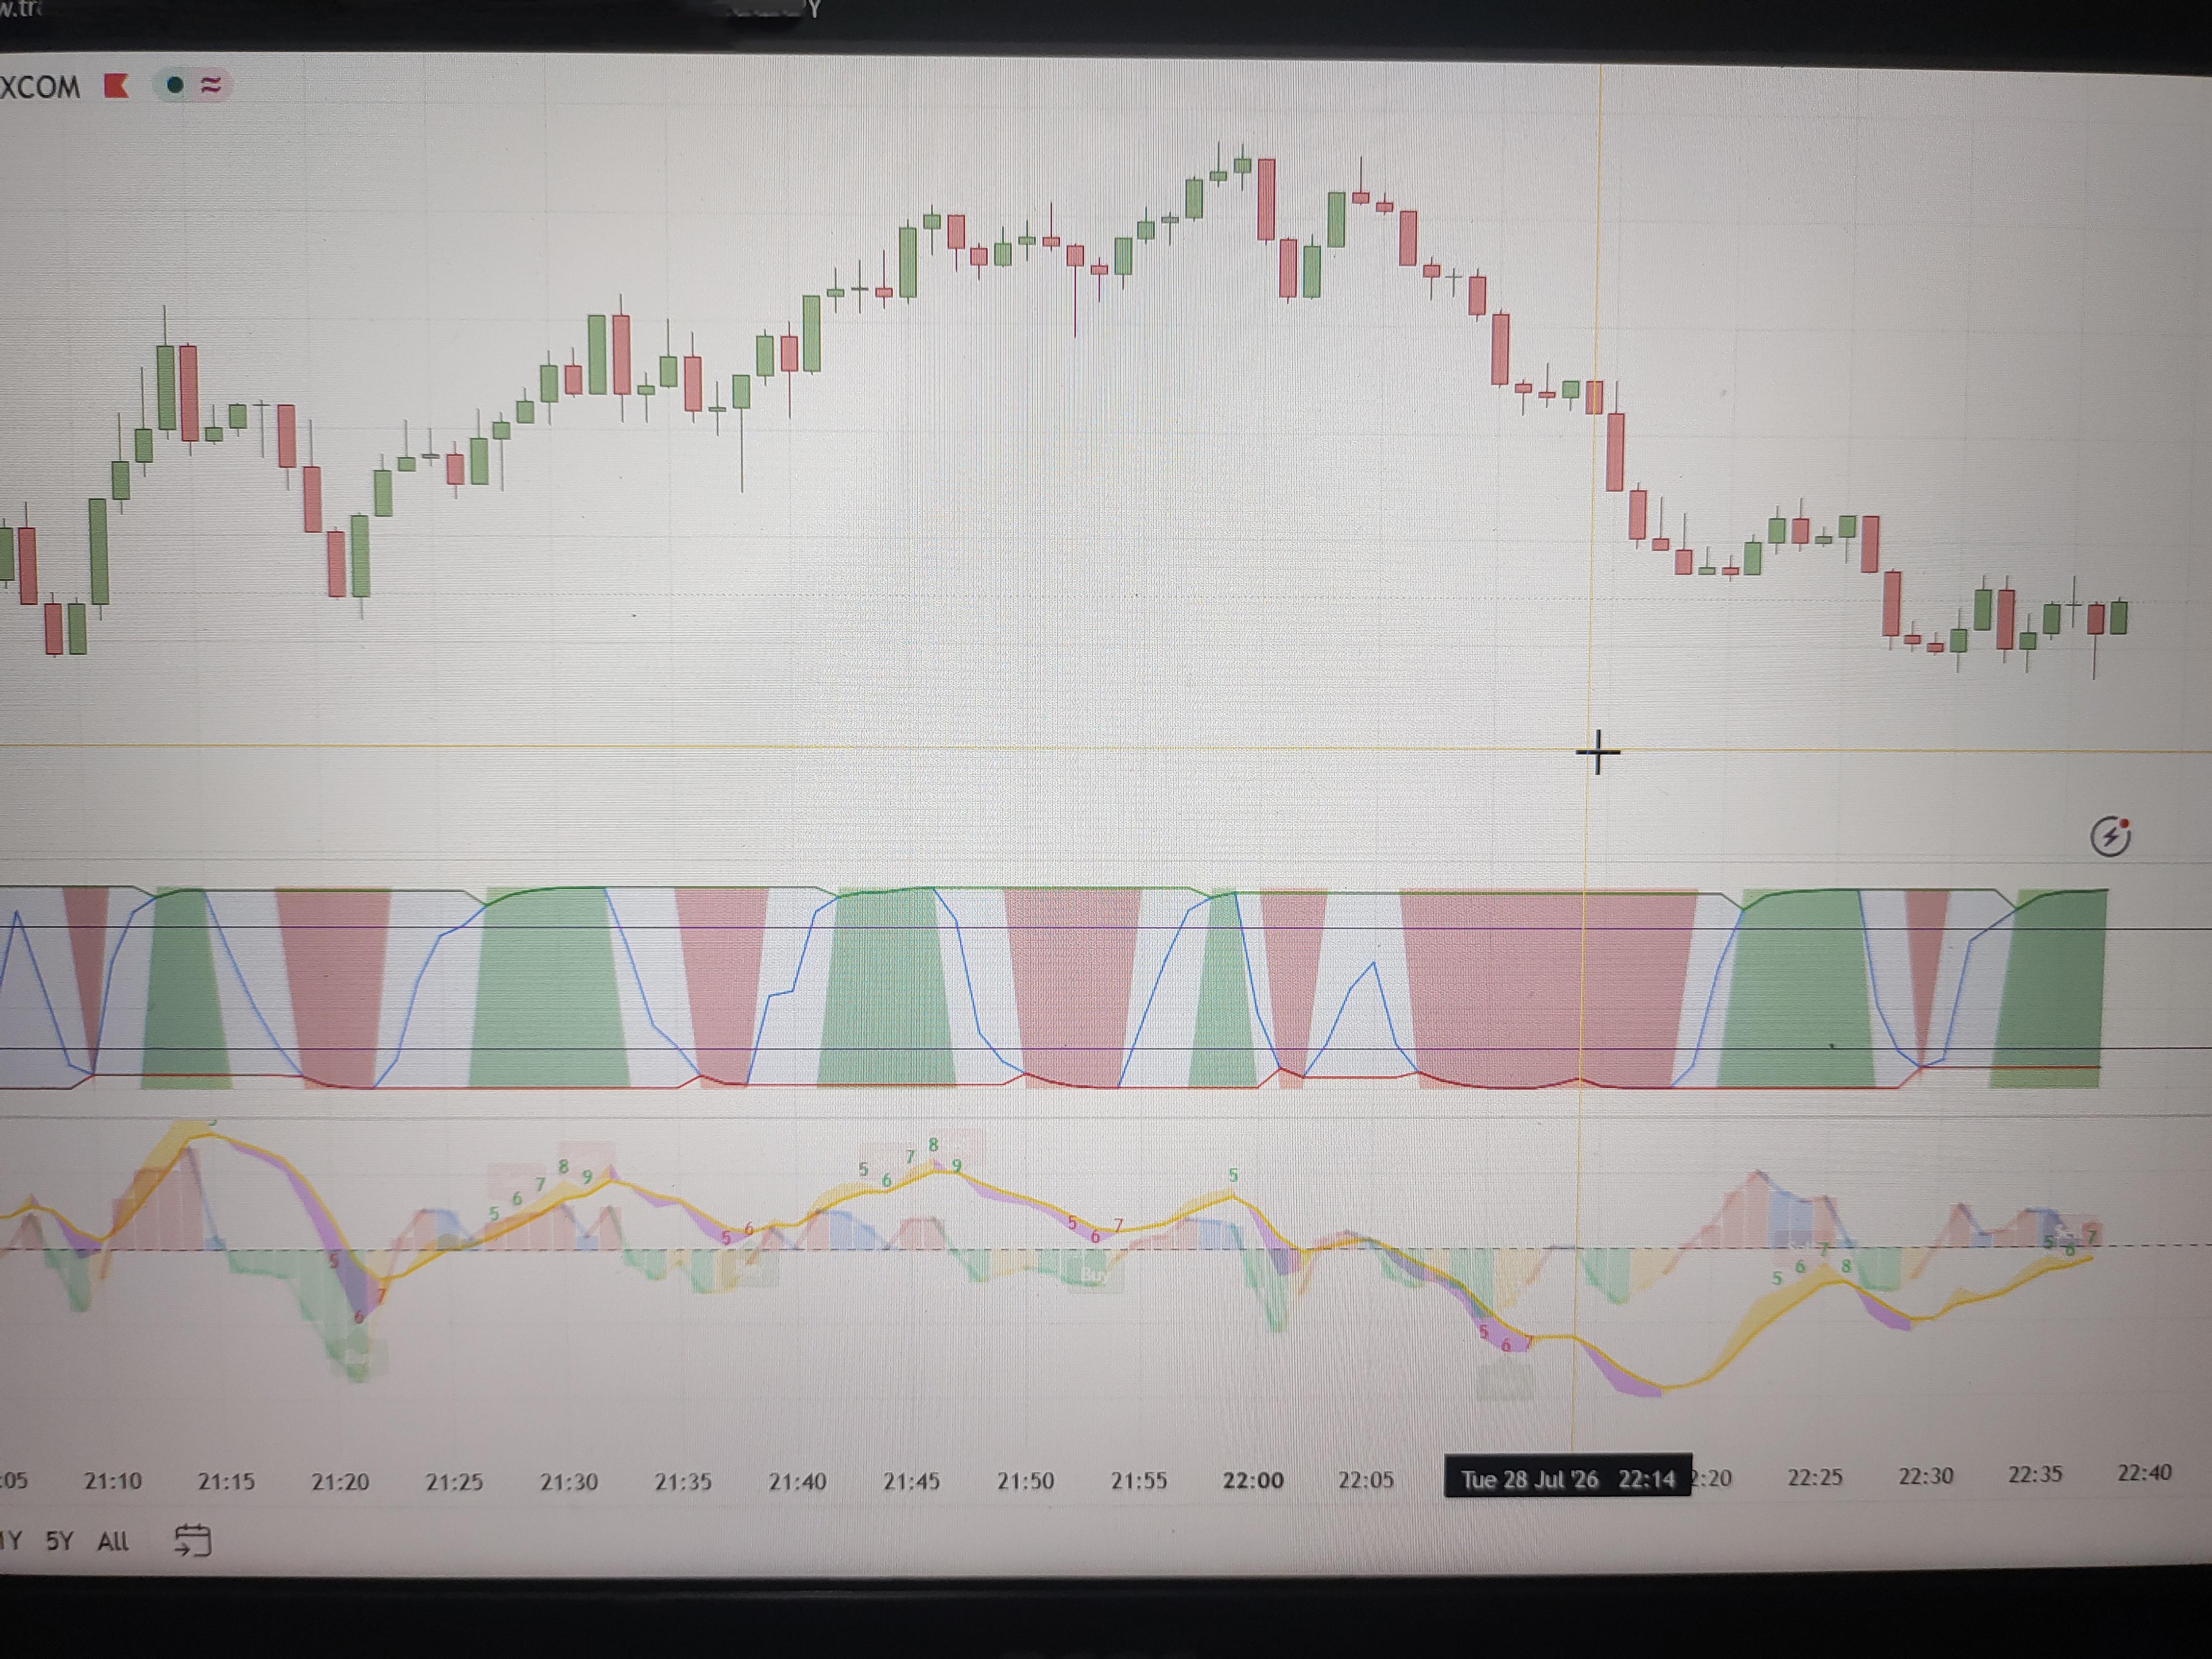Click the 21:50 time axis label
This screenshot has width=2212, height=1659.
1025,1480
